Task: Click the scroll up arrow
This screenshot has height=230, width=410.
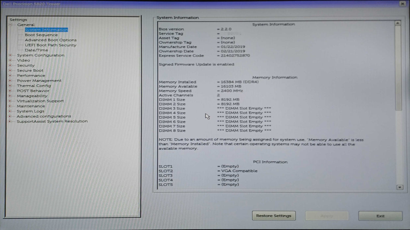Action: (x=398, y=23)
